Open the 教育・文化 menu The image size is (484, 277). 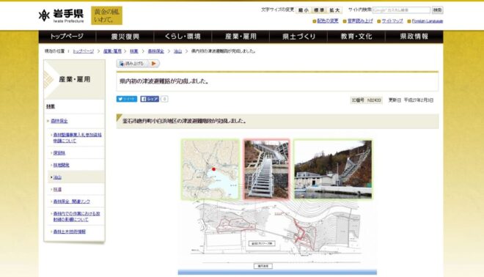click(x=356, y=37)
